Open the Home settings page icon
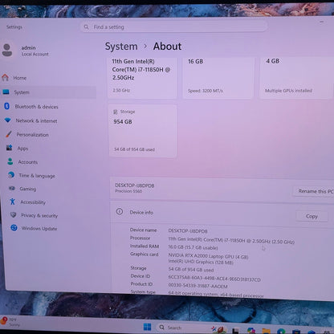Image resolution: width=334 pixels, height=334 pixels. [x=5, y=78]
